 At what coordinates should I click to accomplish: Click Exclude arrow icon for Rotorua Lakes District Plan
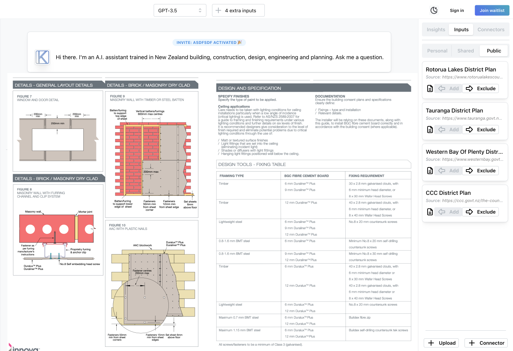(469, 88)
